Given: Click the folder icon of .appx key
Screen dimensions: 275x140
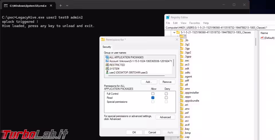Looking at the screenshot, I should click(182, 97).
